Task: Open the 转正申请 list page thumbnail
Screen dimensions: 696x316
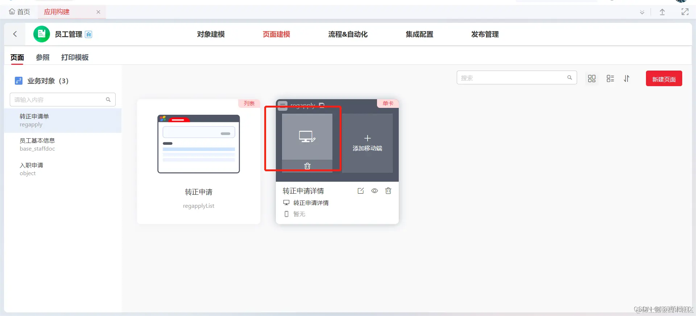Action: pos(199,144)
